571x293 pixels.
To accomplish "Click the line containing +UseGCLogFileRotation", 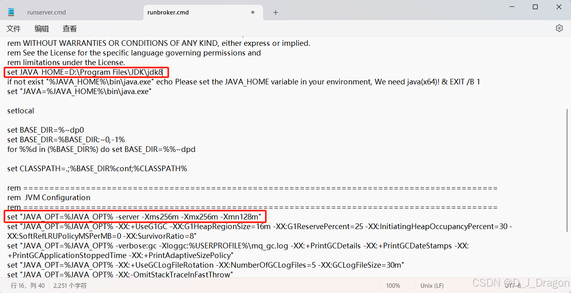I will point(206,265).
